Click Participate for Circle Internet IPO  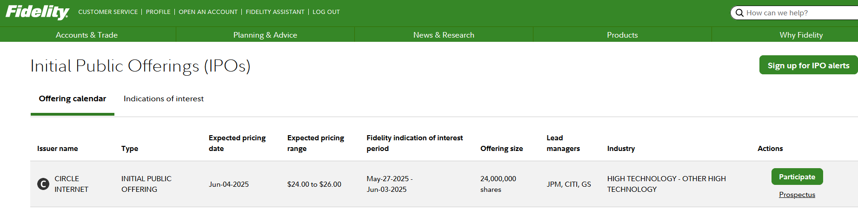coord(797,177)
